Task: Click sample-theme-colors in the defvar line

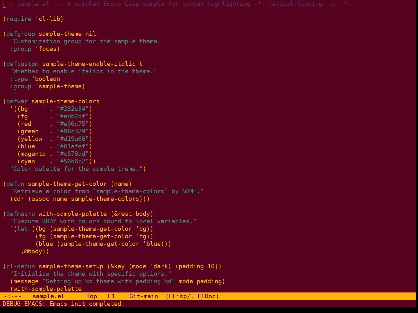Action: pos(66,101)
